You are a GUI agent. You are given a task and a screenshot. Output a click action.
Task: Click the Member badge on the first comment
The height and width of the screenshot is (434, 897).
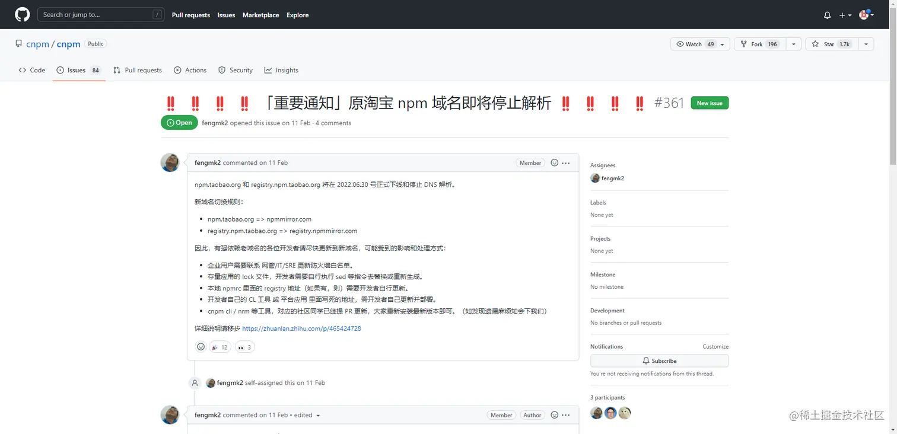pyautogui.click(x=530, y=163)
